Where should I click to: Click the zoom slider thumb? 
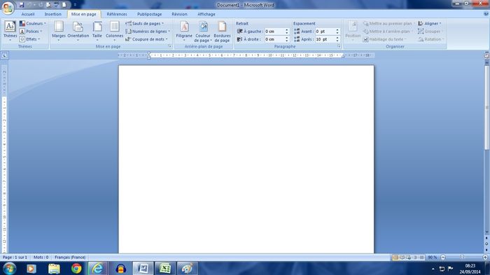point(462,258)
